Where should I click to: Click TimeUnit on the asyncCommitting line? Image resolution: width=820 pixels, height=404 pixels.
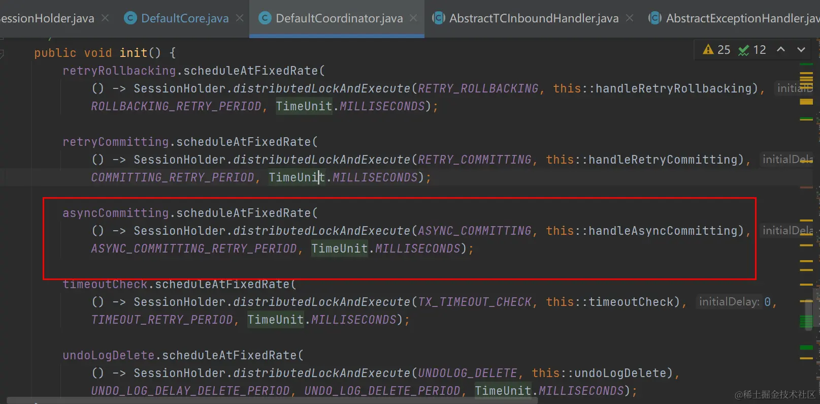tap(339, 248)
